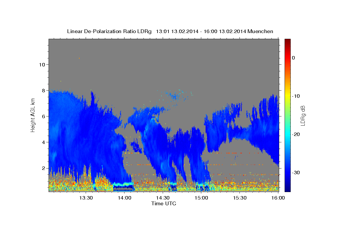This screenshot has width=345, height=230.
Task: Click the colorbar tick label '-20'
Action: click(x=296, y=134)
